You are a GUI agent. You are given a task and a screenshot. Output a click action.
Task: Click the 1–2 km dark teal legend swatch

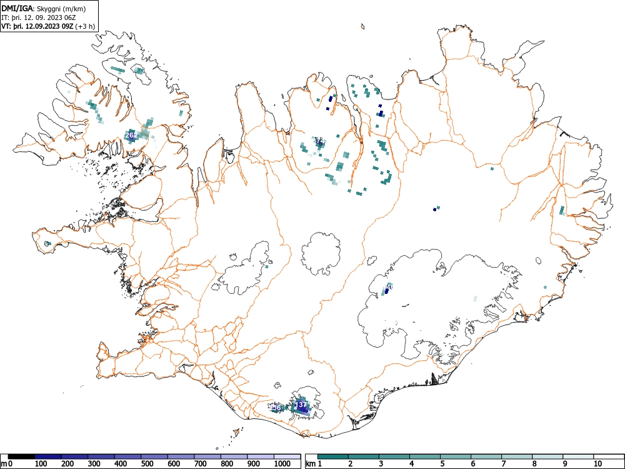click(333, 456)
